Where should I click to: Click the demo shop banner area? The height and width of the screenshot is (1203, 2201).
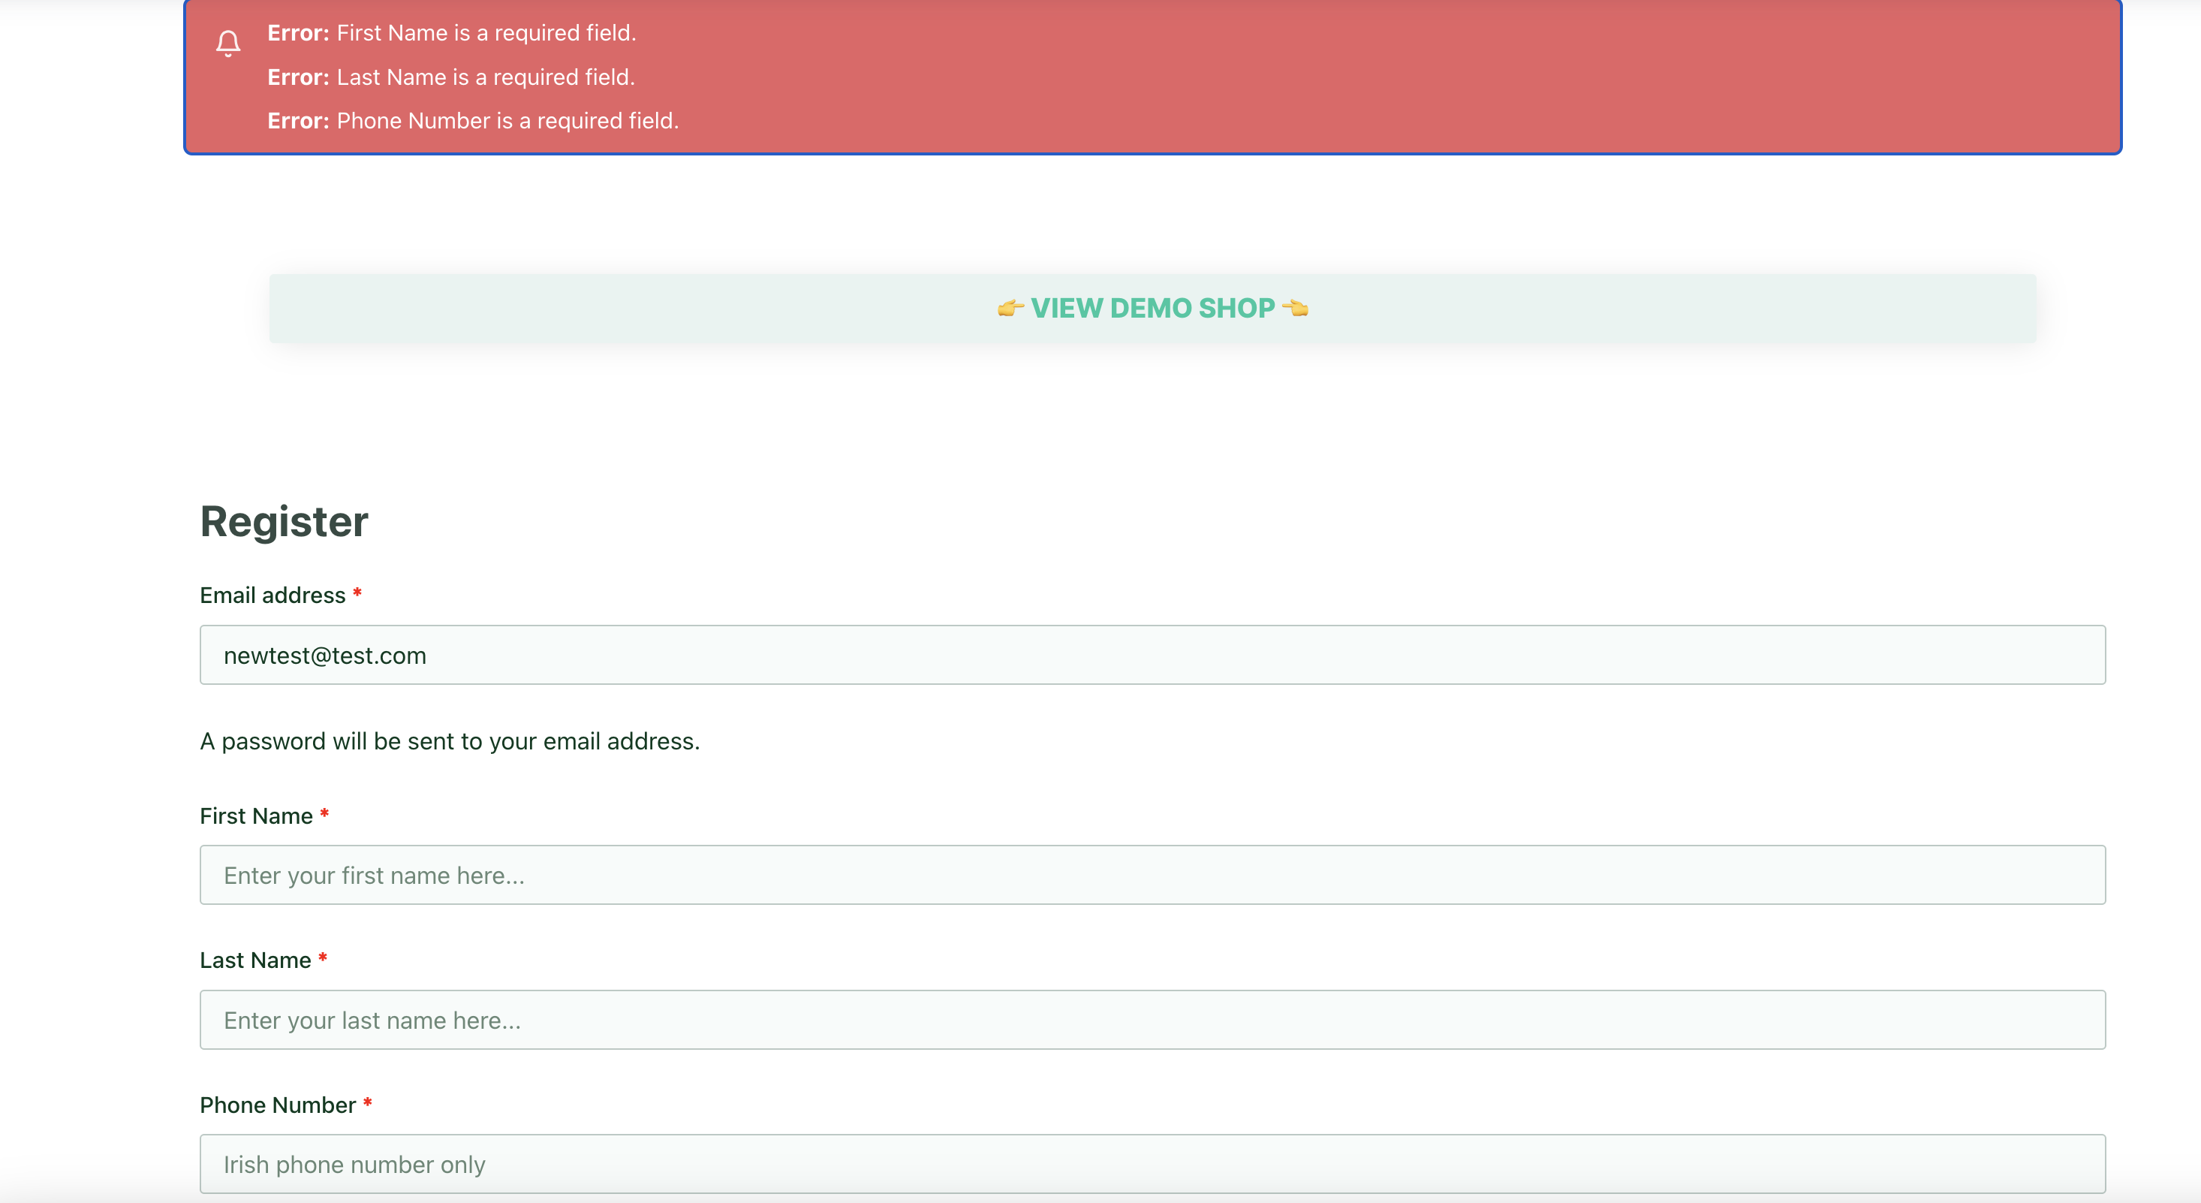coord(1152,309)
